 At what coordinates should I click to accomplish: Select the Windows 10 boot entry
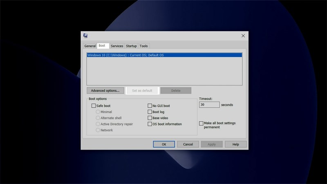[x=164, y=55]
